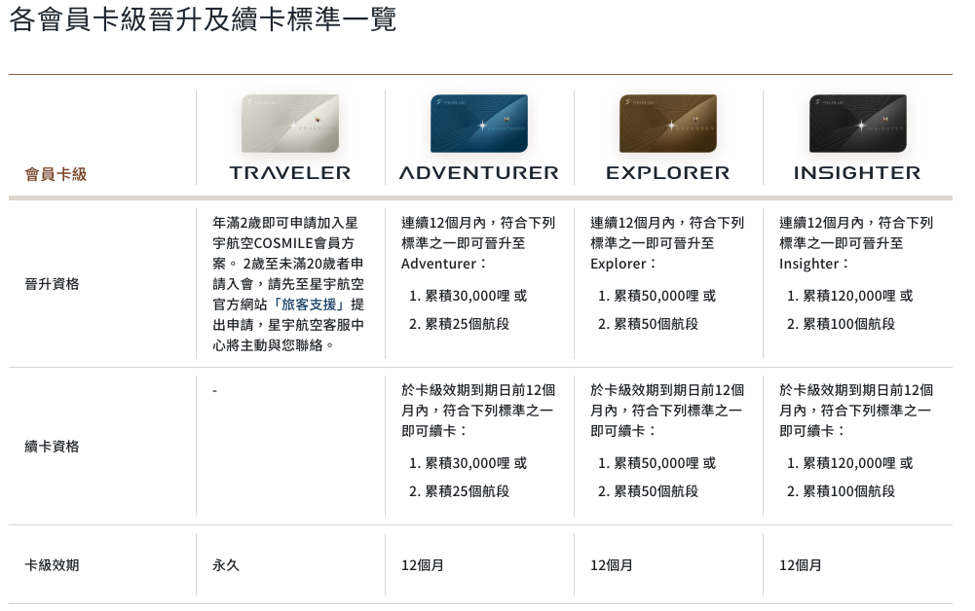975x611 pixels.
Task: Click 累積50,000哩 in the 晉升資格 row
Action: 656,296
